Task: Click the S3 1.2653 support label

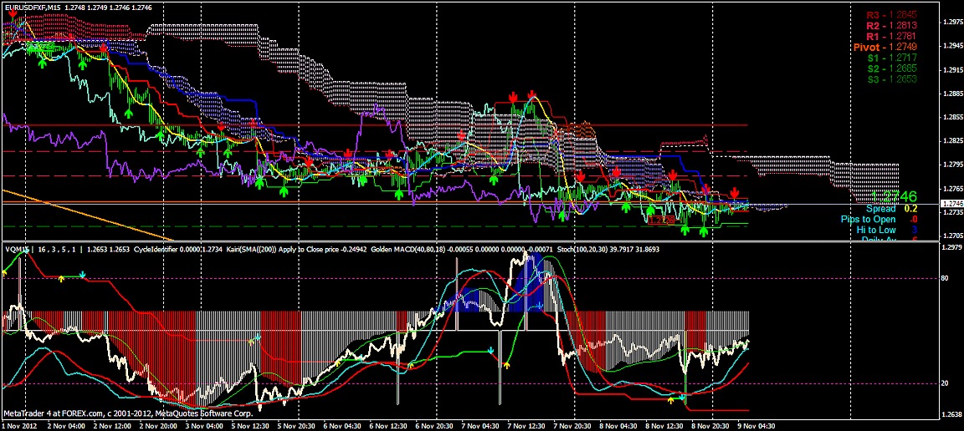Action: pos(891,79)
